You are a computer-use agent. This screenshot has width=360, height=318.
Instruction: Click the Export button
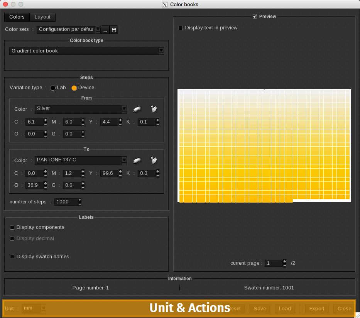317,309
